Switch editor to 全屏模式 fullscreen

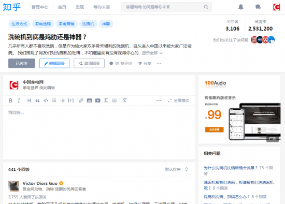click(178, 100)
